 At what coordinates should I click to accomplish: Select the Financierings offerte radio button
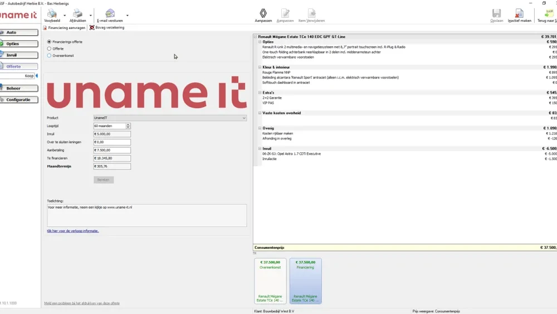49,42
